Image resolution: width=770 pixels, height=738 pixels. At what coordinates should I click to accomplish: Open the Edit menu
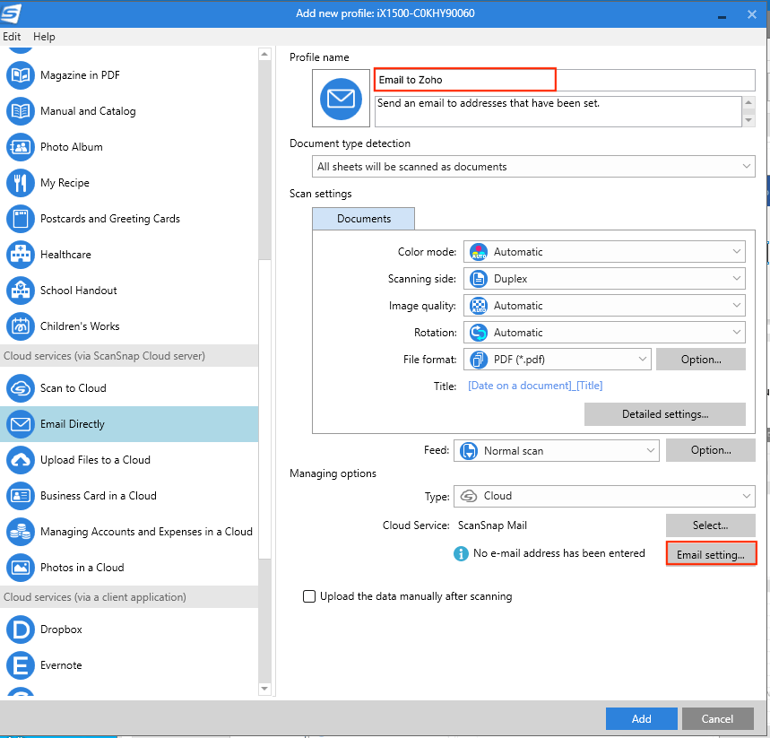point(12,37)
